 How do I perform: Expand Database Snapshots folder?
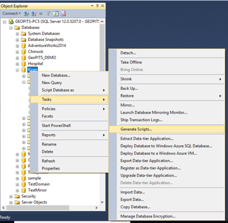[17, 40]
